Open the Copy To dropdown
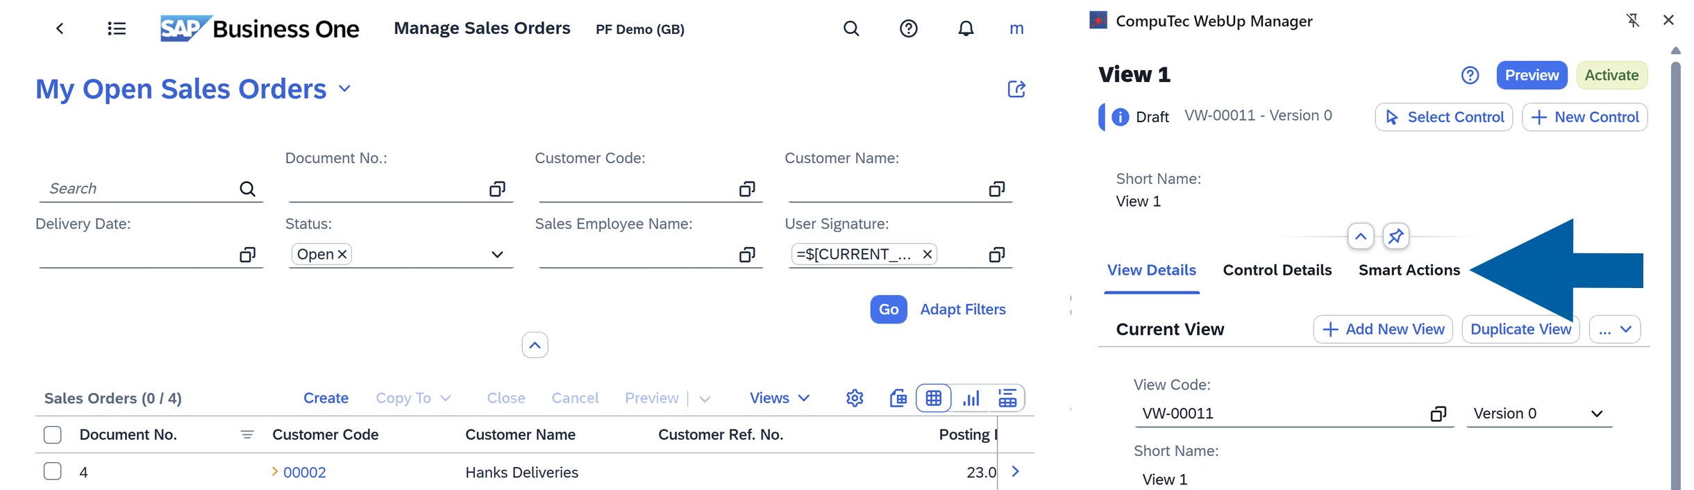1694x490 pixels. click(413, 398)
